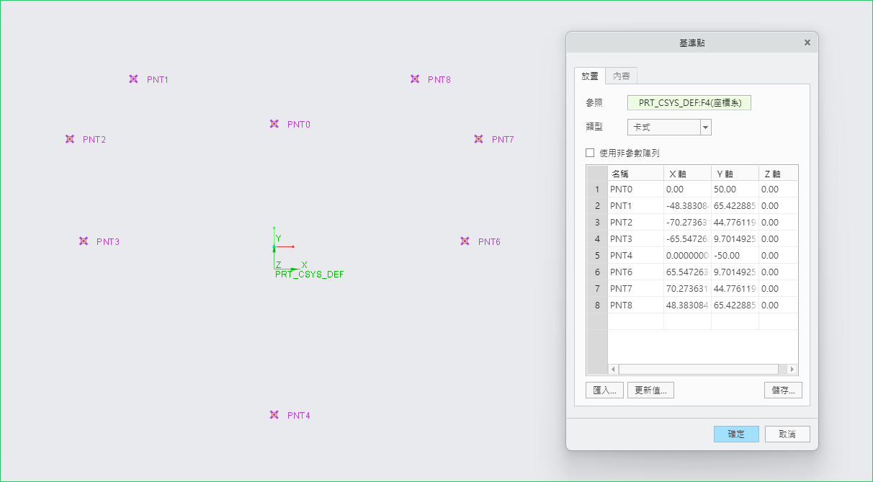This screenshot has width=873, height=482.
Task: Pick the PNT2 datum point marker
Action: tap(70, 139)
